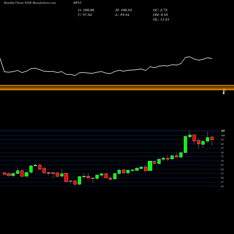This screenshot has height=234, width=234.
Task: Click the high price value 'H: 100.83'
Action: click(124, 10)
